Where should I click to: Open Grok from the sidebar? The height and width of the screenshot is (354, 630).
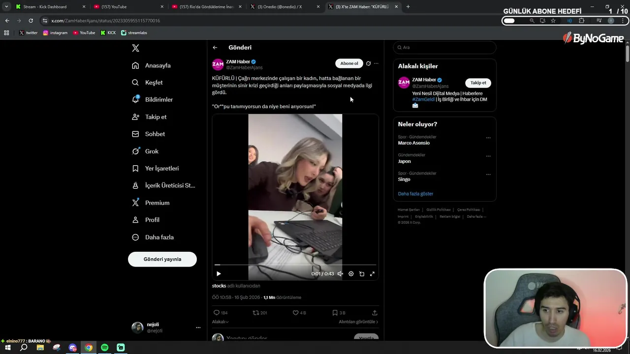[x=145, y=151]
